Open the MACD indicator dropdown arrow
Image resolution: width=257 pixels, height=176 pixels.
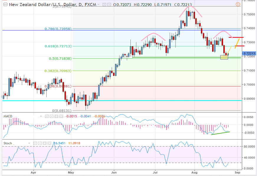coord(41,116)
